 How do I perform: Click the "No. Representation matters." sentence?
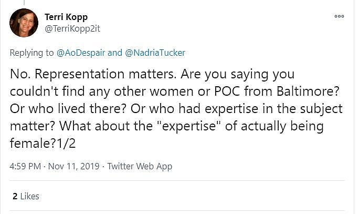71,74
